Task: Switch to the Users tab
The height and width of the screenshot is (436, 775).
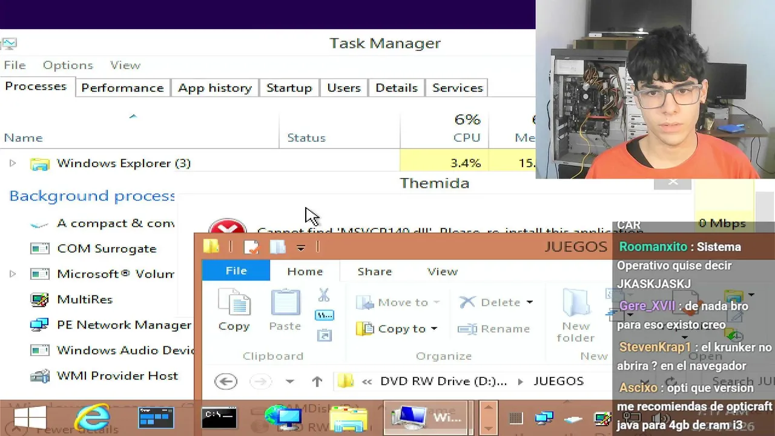Action: [344, 88]
